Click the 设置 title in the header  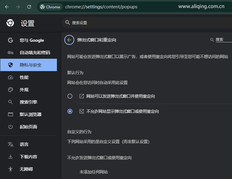tap(28, 23)
